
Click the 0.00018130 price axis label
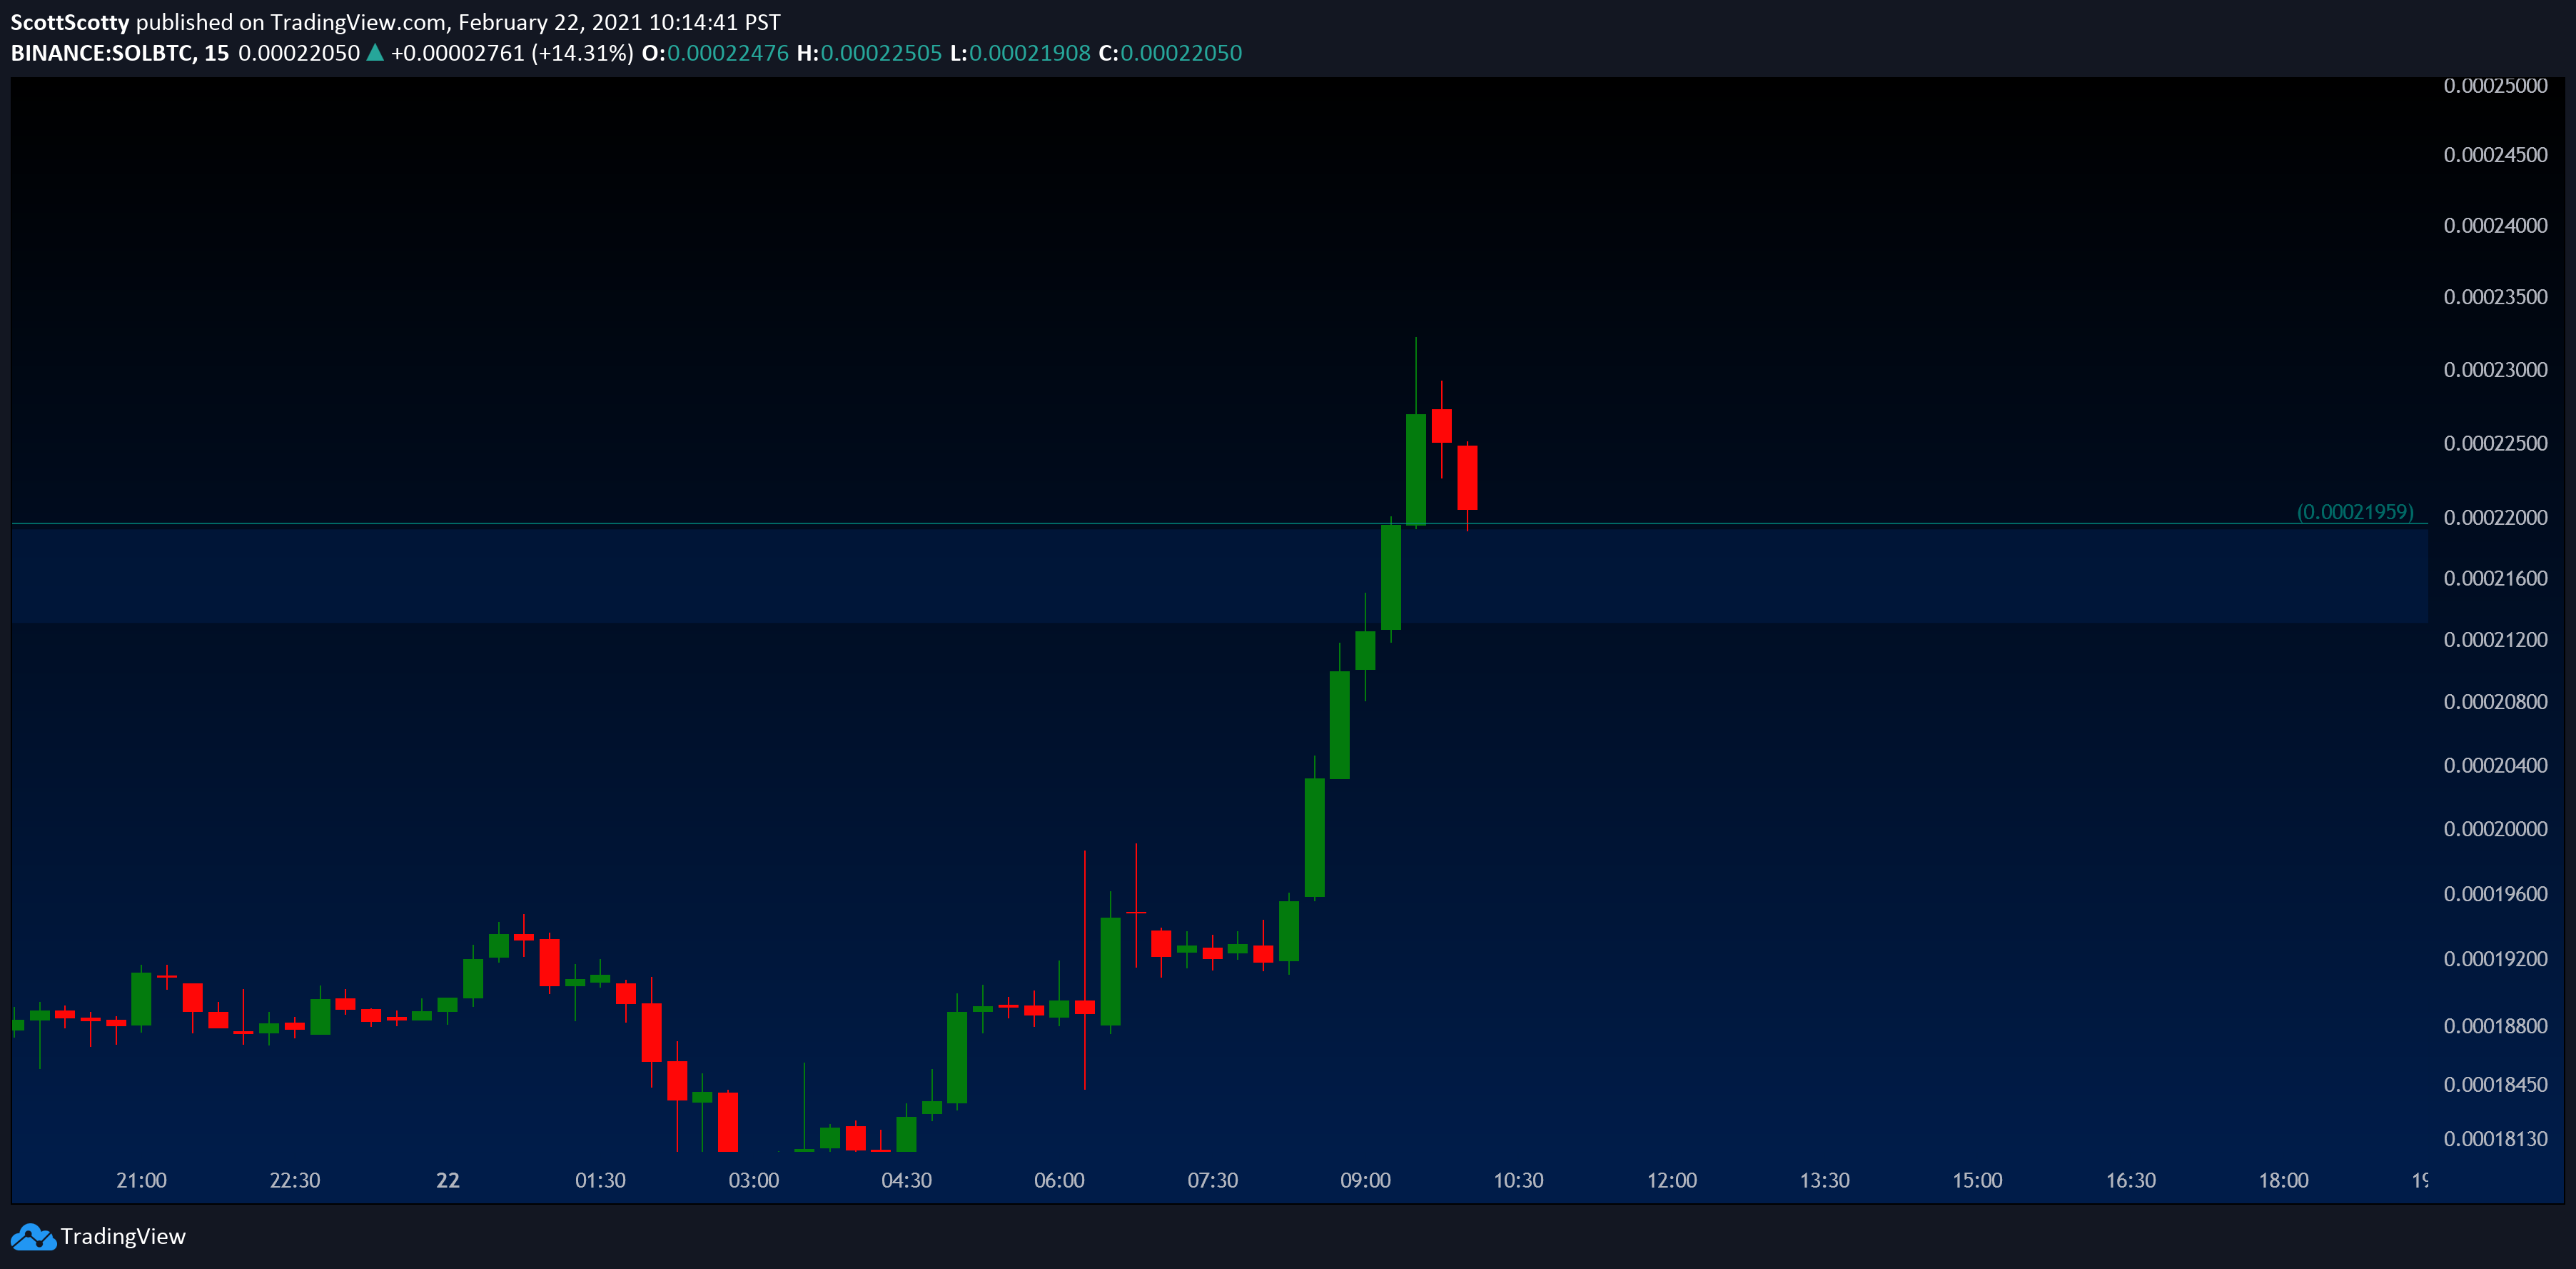pos(2495,1139)
